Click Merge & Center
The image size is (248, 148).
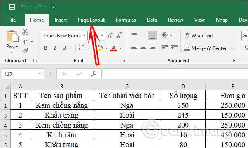(205, 48)
